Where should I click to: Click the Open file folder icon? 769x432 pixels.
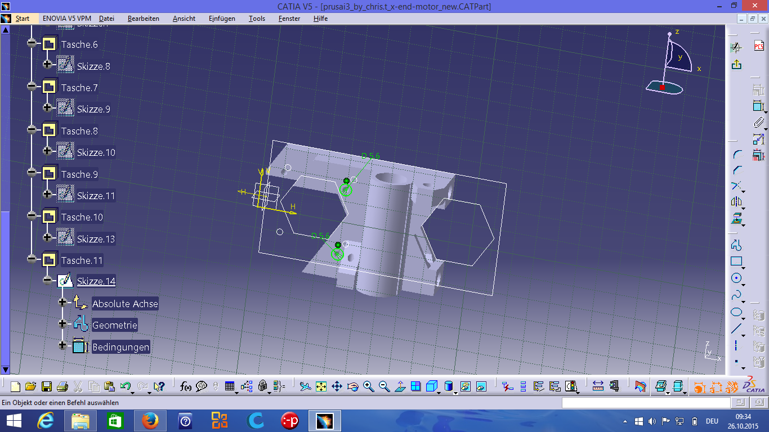tap(30, 386)
